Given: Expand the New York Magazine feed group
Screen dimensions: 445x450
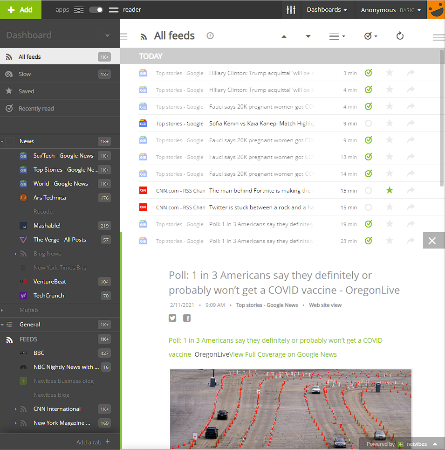Looking at the screenshot, I should coord(16,423).
